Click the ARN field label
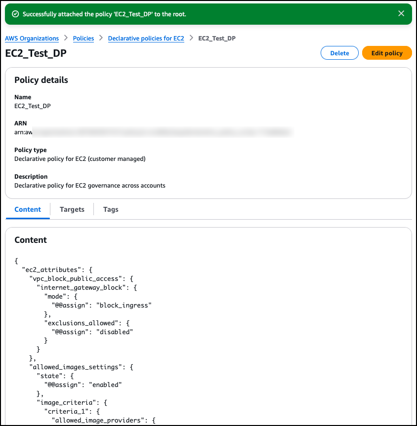Image resolution: width=417 pixels, height=426 pixels. pyautogui.click(x=20, y=123)
